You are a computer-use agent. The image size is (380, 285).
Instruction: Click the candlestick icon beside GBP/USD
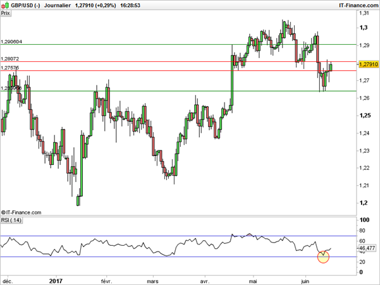(5, 5)
